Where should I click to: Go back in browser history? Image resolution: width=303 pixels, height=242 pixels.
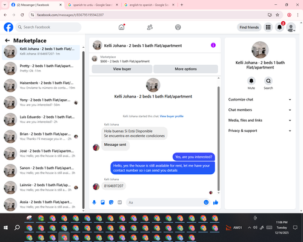[x=5, y=15]
